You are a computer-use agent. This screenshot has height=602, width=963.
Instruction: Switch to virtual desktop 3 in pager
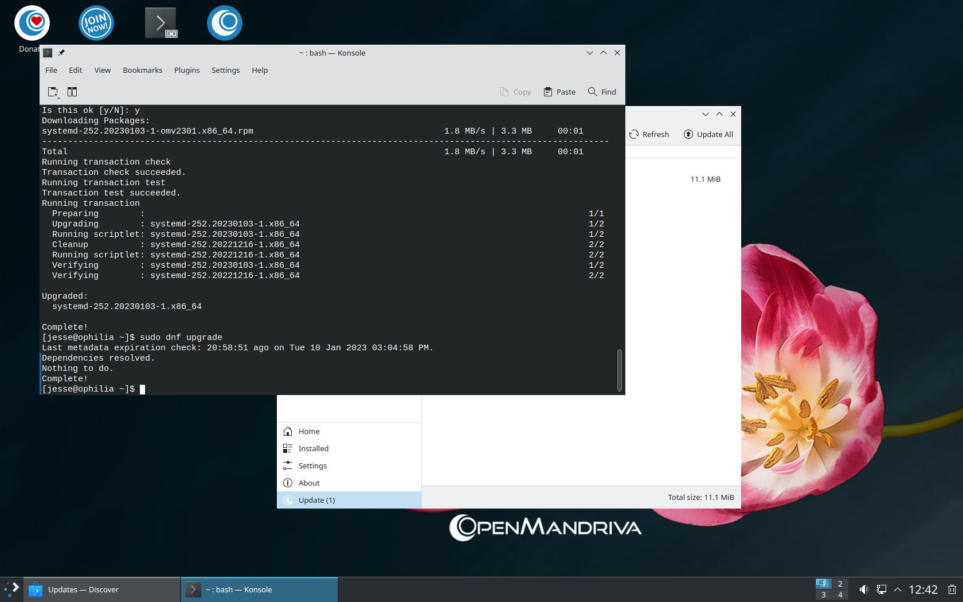[x=823, y=595]
